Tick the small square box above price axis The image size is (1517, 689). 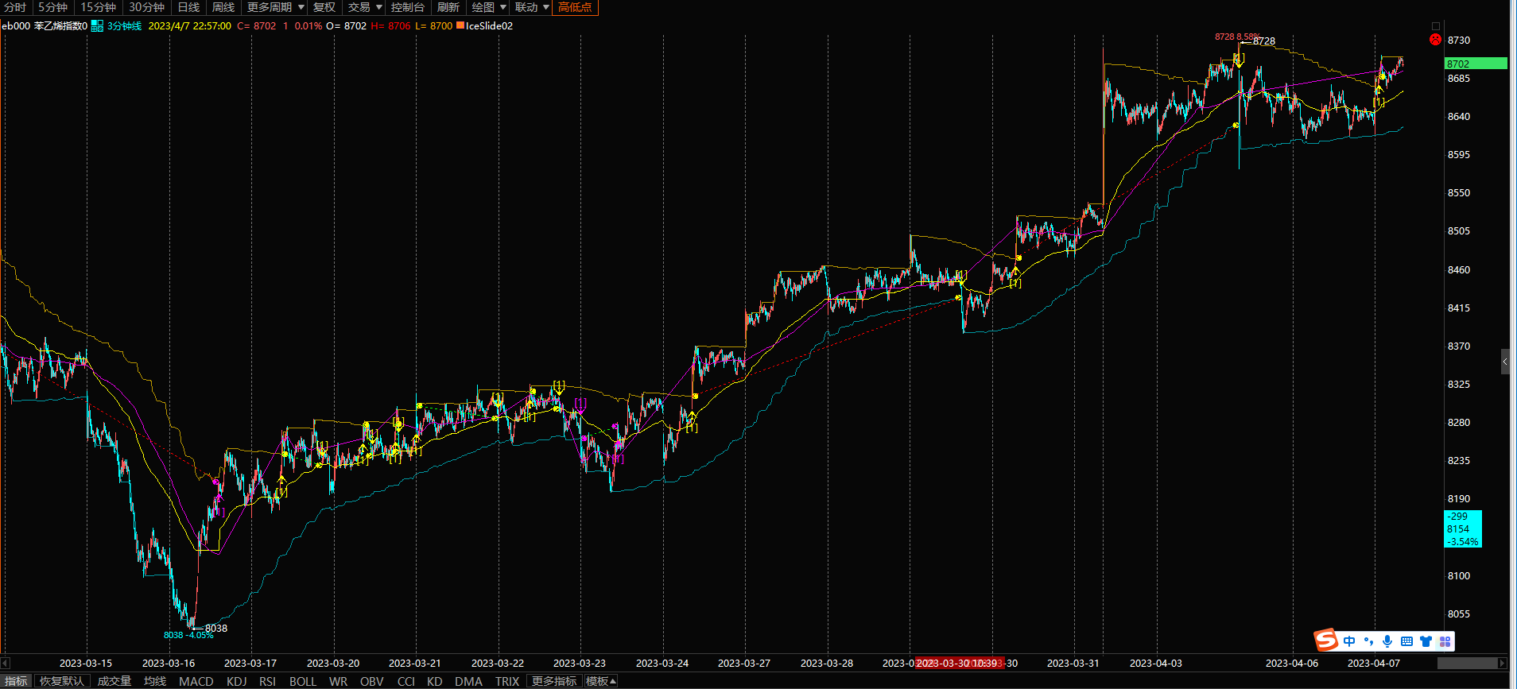[x=1435, y=26]
